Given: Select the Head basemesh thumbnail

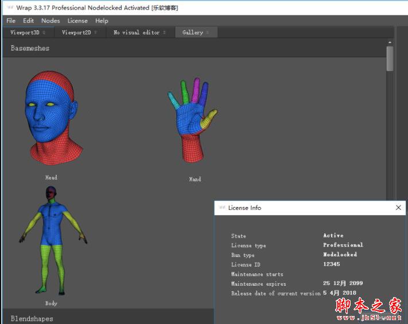Looking at the screenshot, I should click(x=54, y=118).
